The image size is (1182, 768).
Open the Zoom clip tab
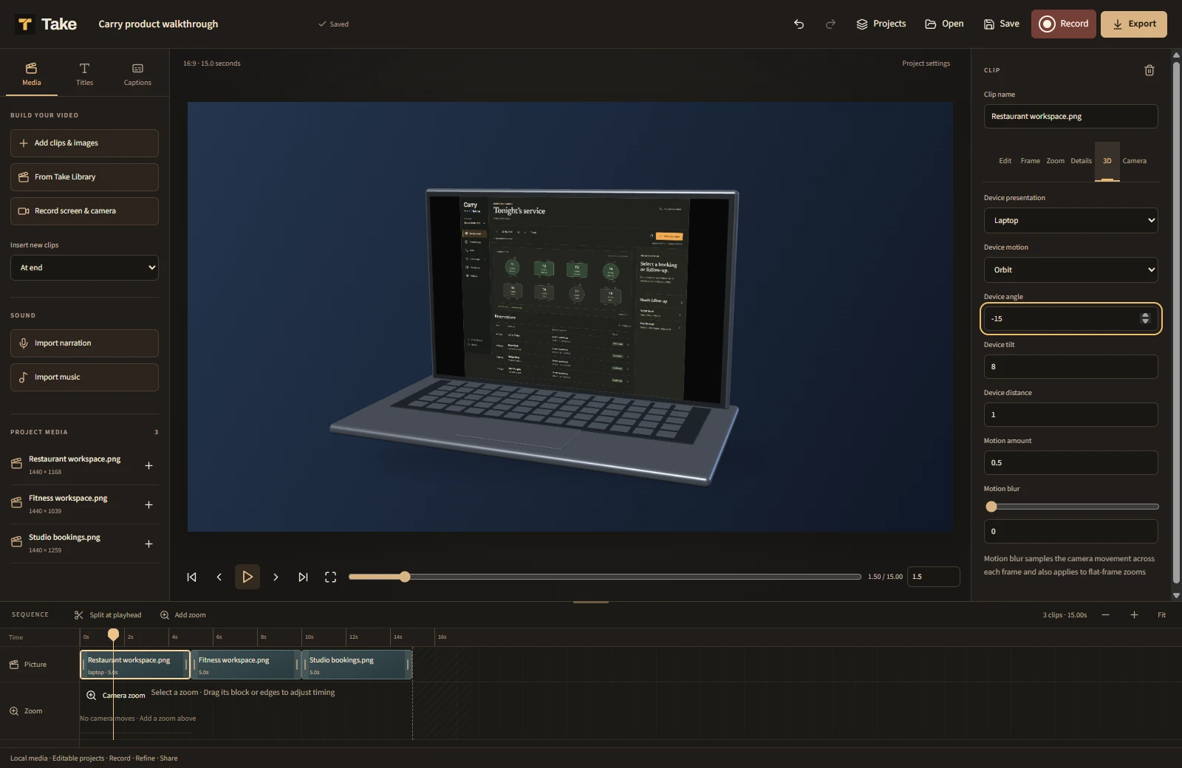1055,161
